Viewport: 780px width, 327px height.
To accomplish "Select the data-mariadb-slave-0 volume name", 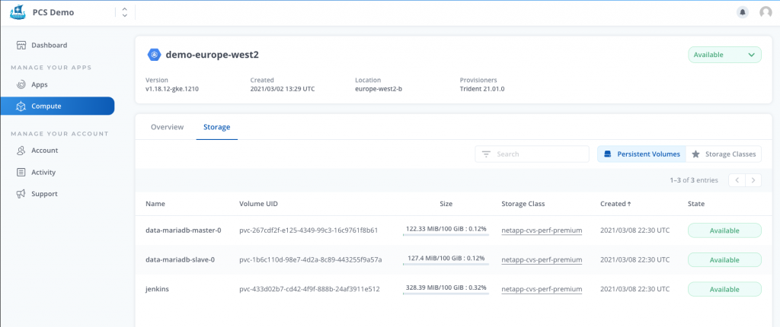I will (x=180, y=260).
